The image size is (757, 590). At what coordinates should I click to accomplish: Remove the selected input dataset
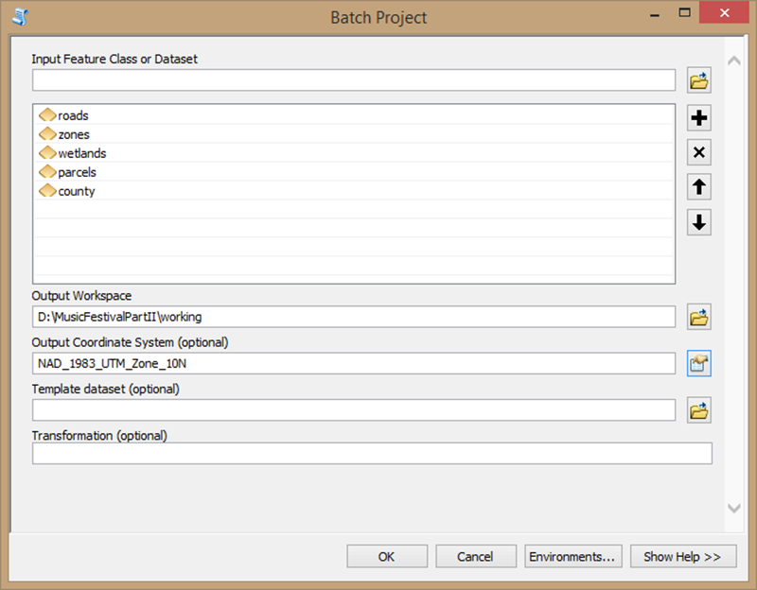698,152
